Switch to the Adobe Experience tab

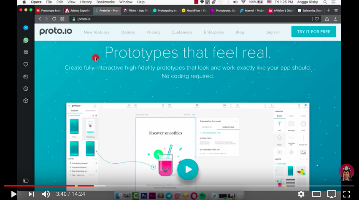click(x=78, y=11)
